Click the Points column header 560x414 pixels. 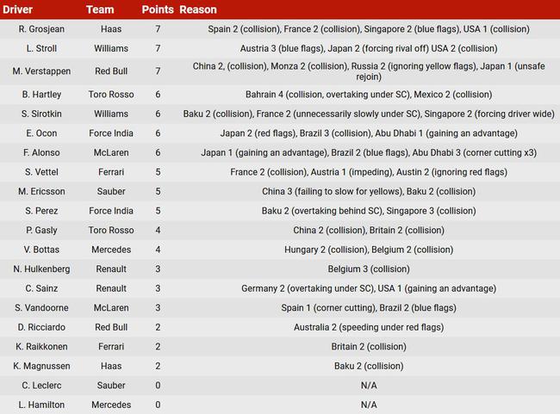[157, 9]
